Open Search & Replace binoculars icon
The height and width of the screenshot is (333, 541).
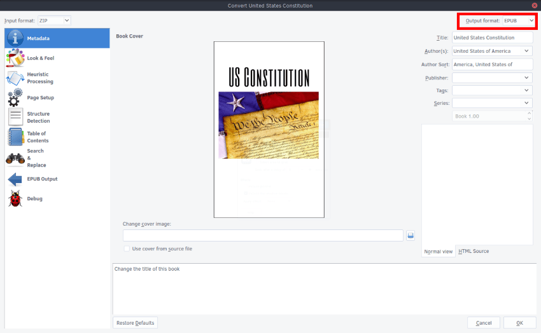[x=15, y=158]
